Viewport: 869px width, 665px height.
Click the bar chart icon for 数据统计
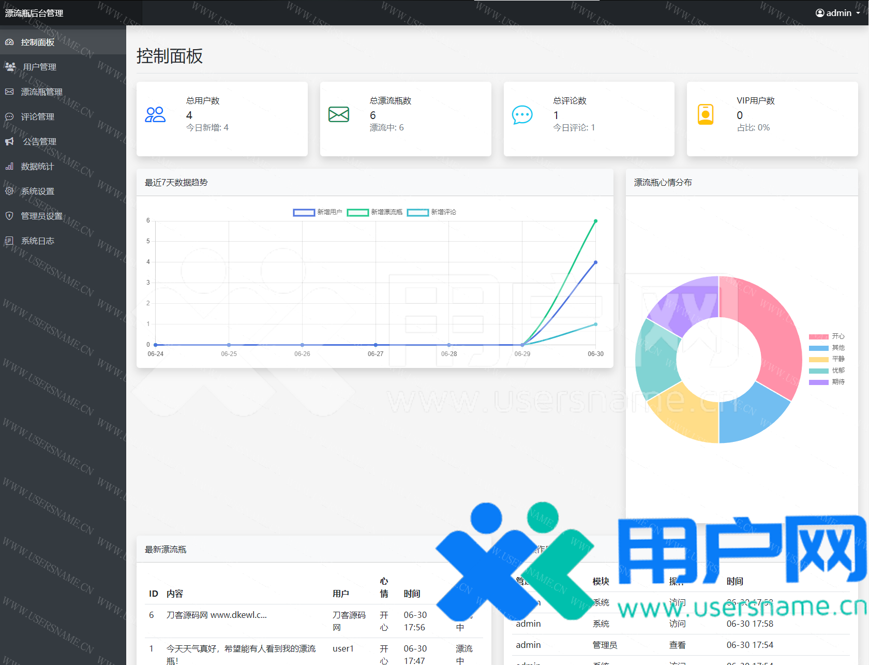(9, 166)
